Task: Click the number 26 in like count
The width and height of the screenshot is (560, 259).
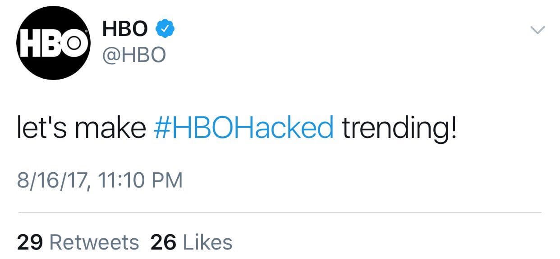Action: 163,242
